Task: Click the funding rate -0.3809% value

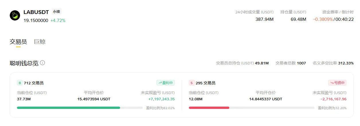Action: (323, 19)
